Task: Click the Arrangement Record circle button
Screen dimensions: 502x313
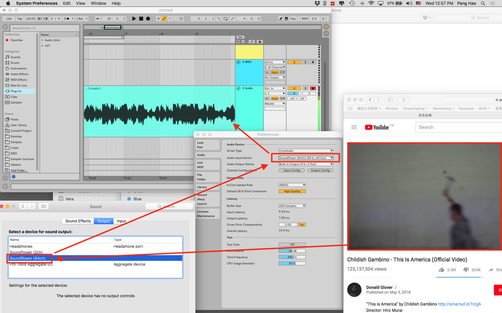Action: point(148,19)
